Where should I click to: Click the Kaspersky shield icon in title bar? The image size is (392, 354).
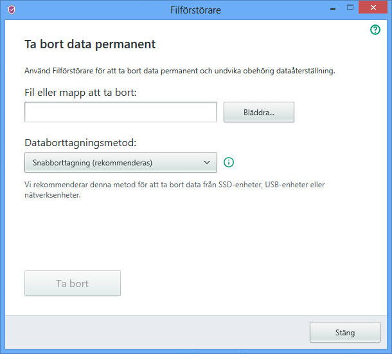point(10,9)
